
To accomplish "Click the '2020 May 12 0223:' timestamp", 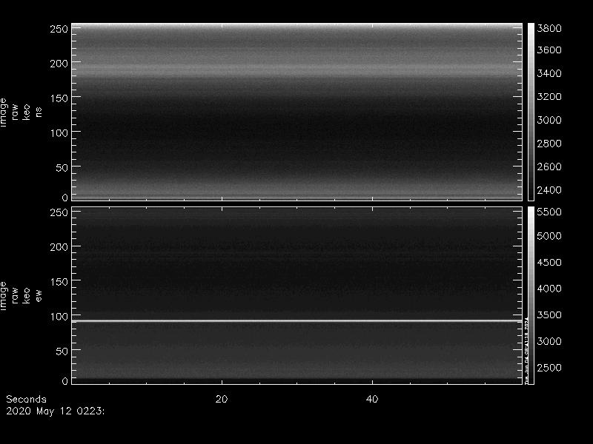I will tap(55, 409).
